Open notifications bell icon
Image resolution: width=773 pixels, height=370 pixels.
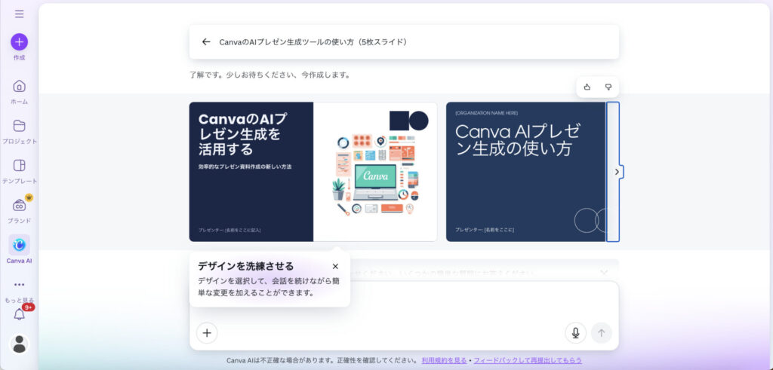click(19, 315)
